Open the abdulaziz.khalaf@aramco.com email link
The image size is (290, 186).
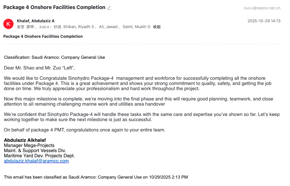point(36,161)
